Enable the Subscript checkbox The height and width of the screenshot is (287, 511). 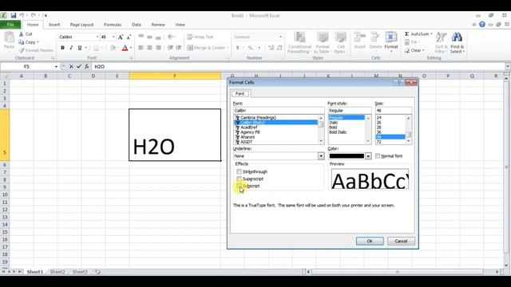[239, 186]
